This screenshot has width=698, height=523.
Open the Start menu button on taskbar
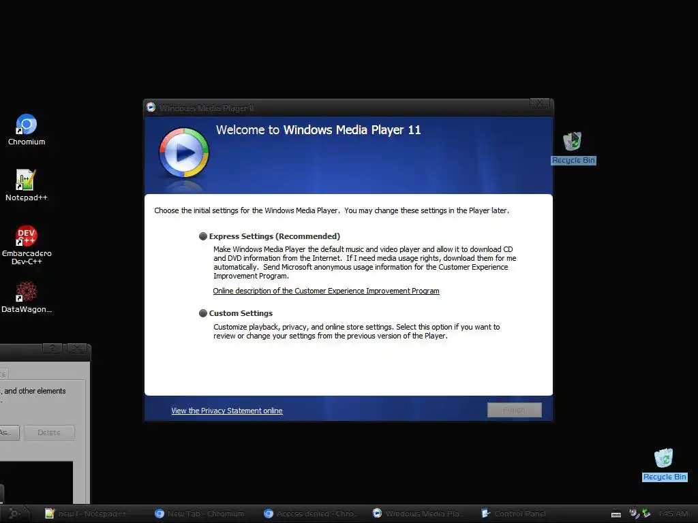click(14, 513)
